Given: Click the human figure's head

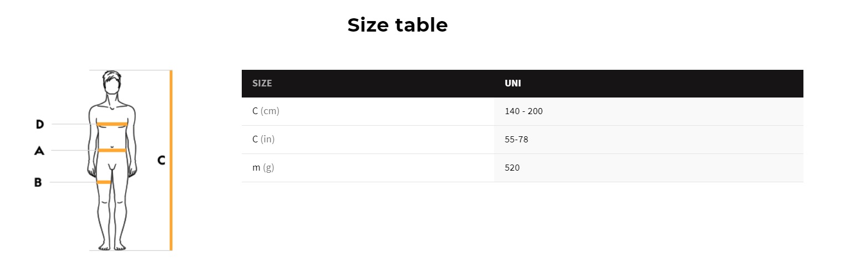Looking at the screenshot, I should [x=112, y=83].
